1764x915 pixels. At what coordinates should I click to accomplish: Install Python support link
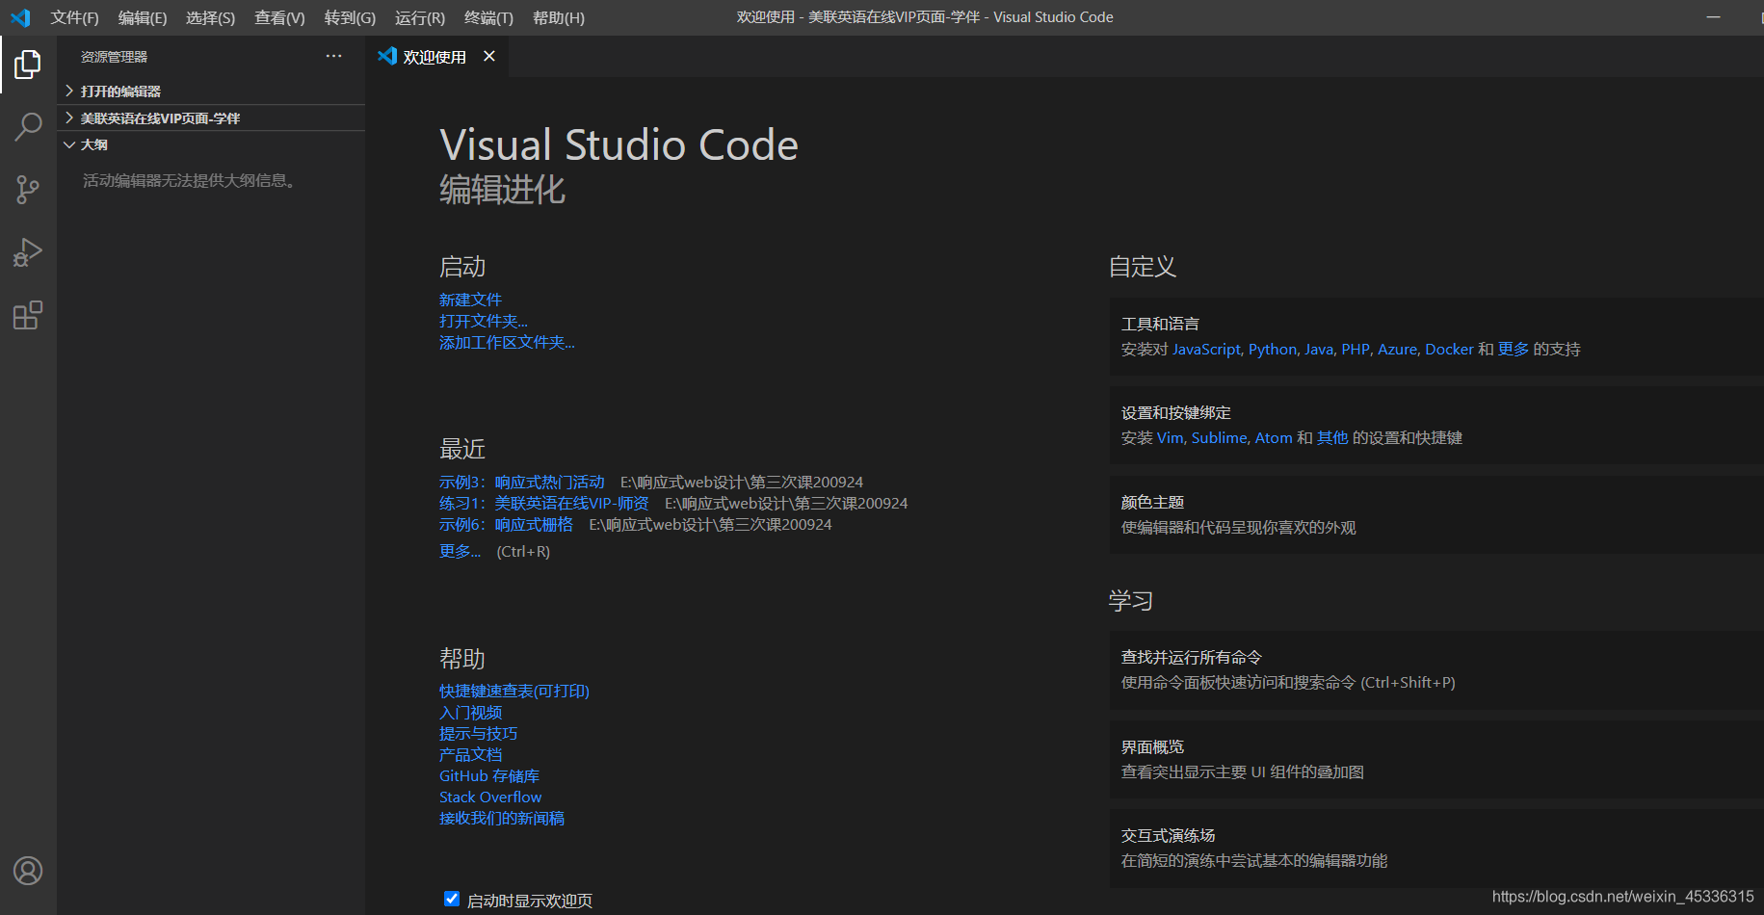[1273, 349]
